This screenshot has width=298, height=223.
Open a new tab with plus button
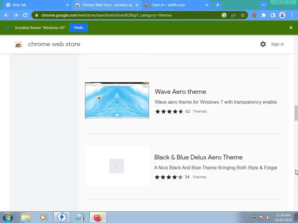click(218, 5)
